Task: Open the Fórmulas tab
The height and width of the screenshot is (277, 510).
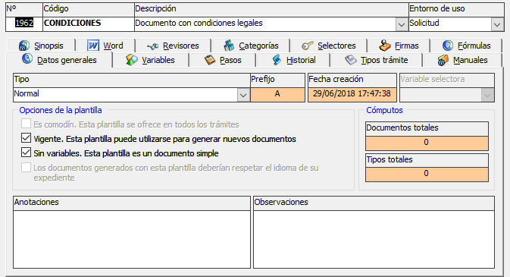Action: (x=466, y=46)
